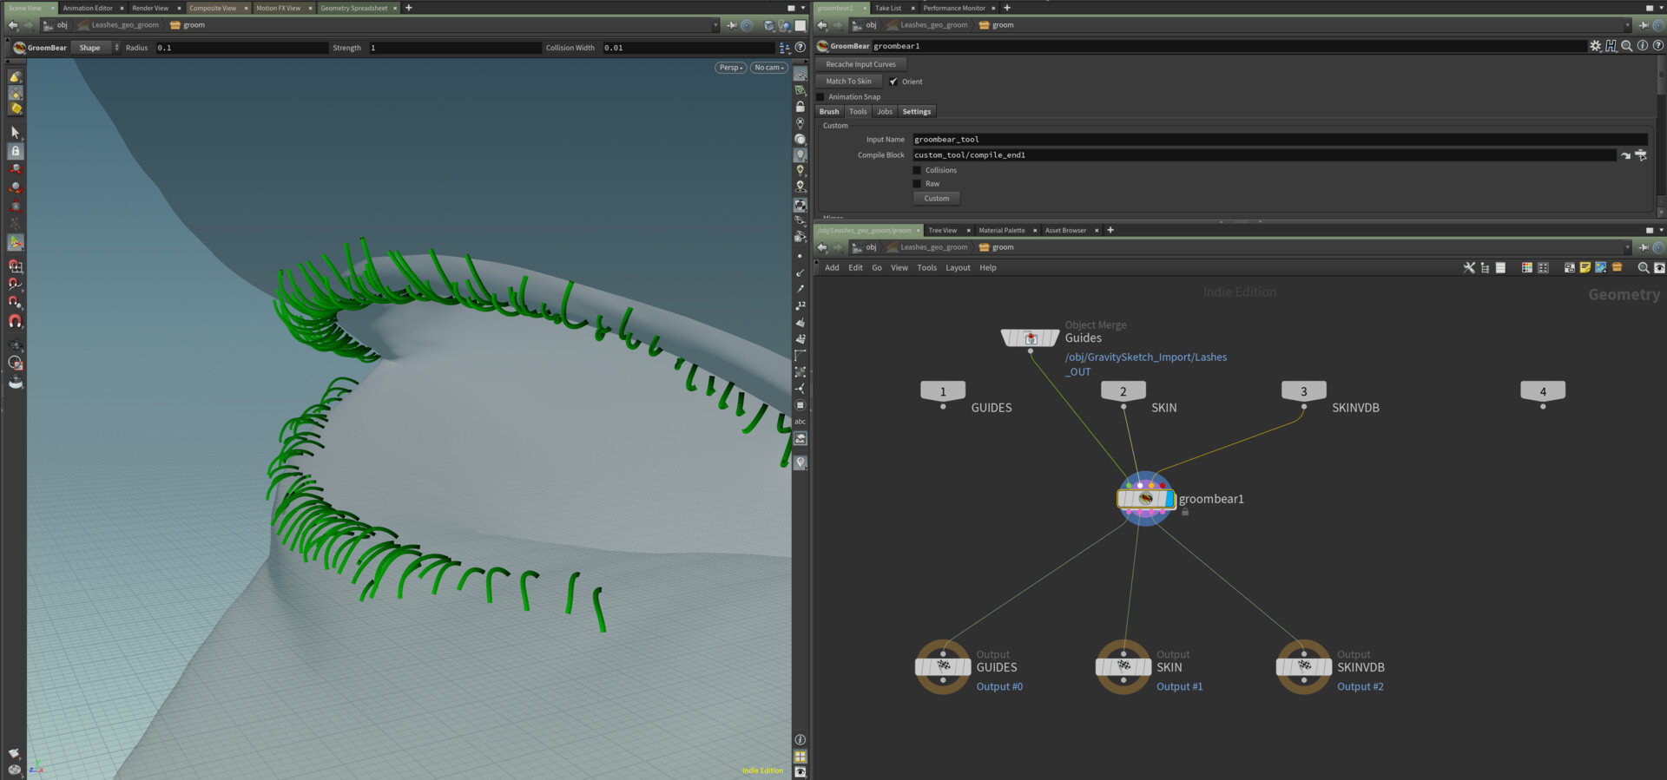
Task: Open the Shape brush mode dropdown
Action: [96, 48]
